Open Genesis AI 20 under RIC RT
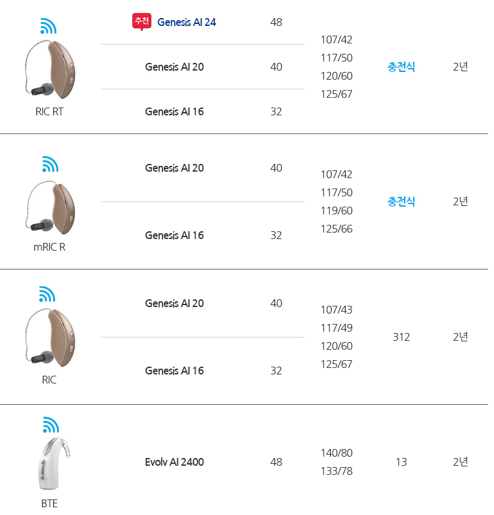Image resolution: width=494 pixels, height=515 pixels. coord(174,67)
